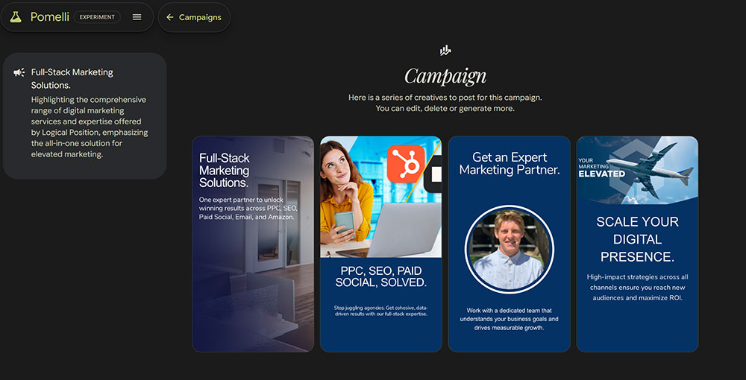Click the back arrow beside Campaigns
Image resolution: width=746 pixels, height=380 pixels.
tap(170, 17)
